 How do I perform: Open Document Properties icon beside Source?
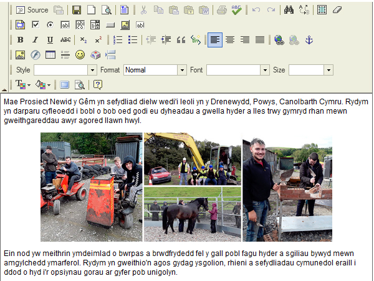click(59, 10)
